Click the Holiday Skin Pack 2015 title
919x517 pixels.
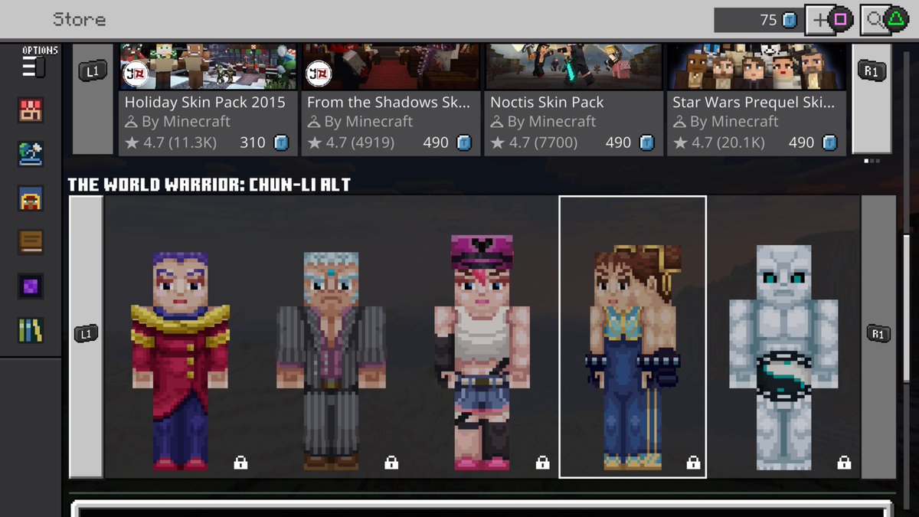click(205, 102)
